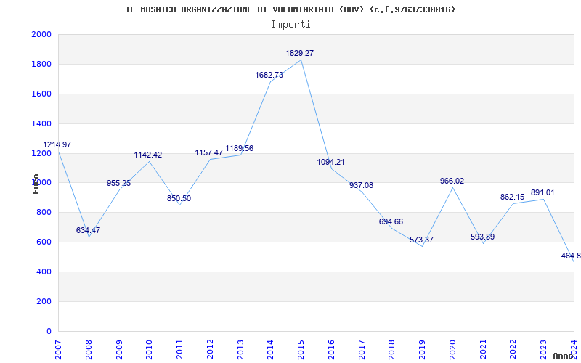Image resolution: width=581 pixels, height=363 pixels.
Task: Select the 1682.73 data point label
Action: [269, 76]
